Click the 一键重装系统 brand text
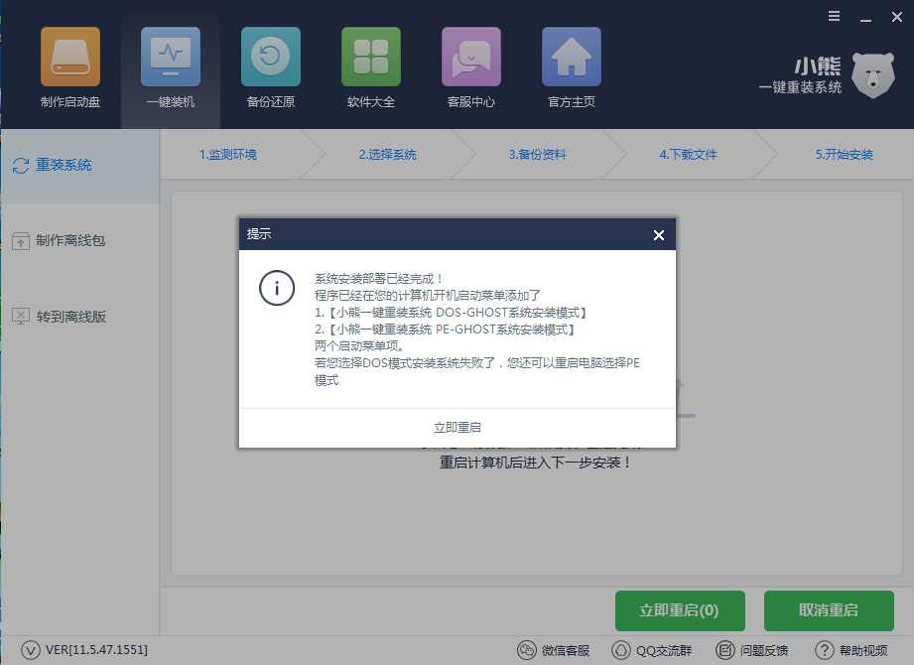 point(800,87)
